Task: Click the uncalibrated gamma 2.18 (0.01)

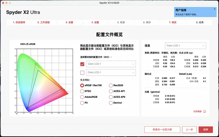Action: click(x=170, y=96)
